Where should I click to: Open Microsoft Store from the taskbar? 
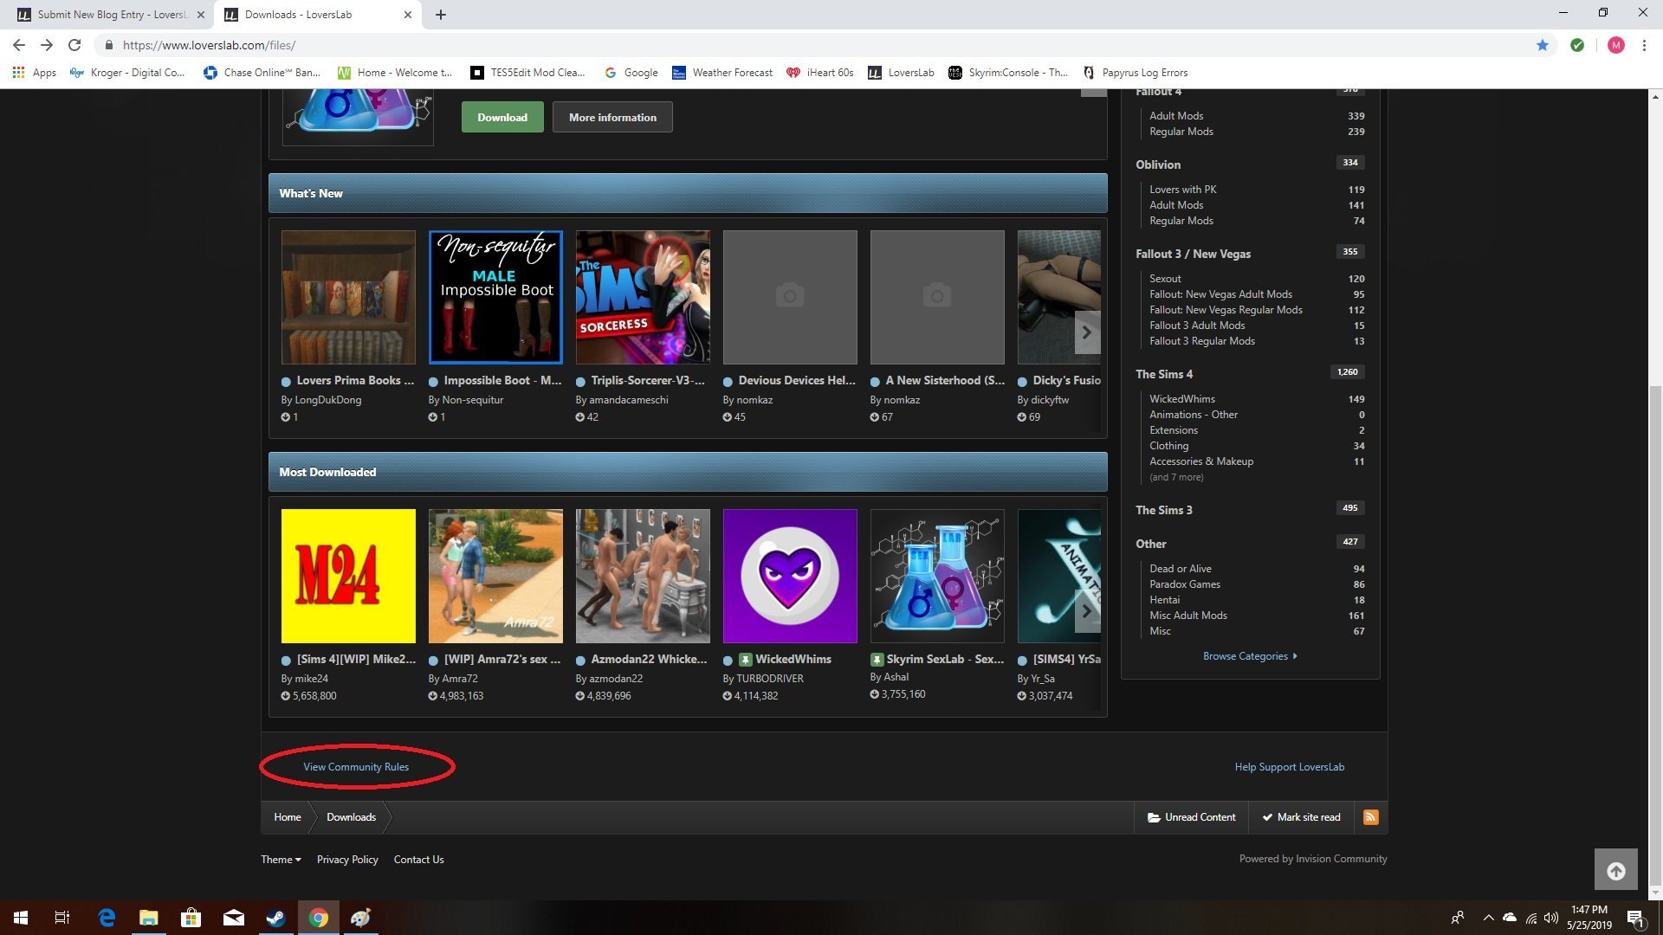point(191,918)
